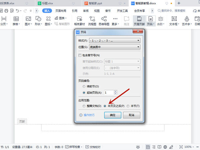Switch to the 引用 ribbon tab
This screenshot has height=150, width=200.
point(75,11)
